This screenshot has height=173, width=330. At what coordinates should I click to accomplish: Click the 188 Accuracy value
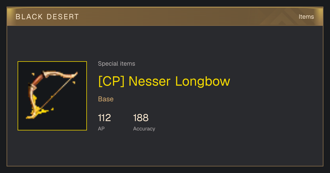[141, 118]
